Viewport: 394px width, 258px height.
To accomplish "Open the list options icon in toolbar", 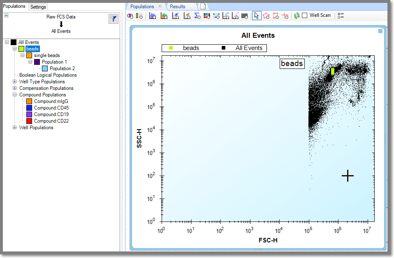I will point(341,16).
